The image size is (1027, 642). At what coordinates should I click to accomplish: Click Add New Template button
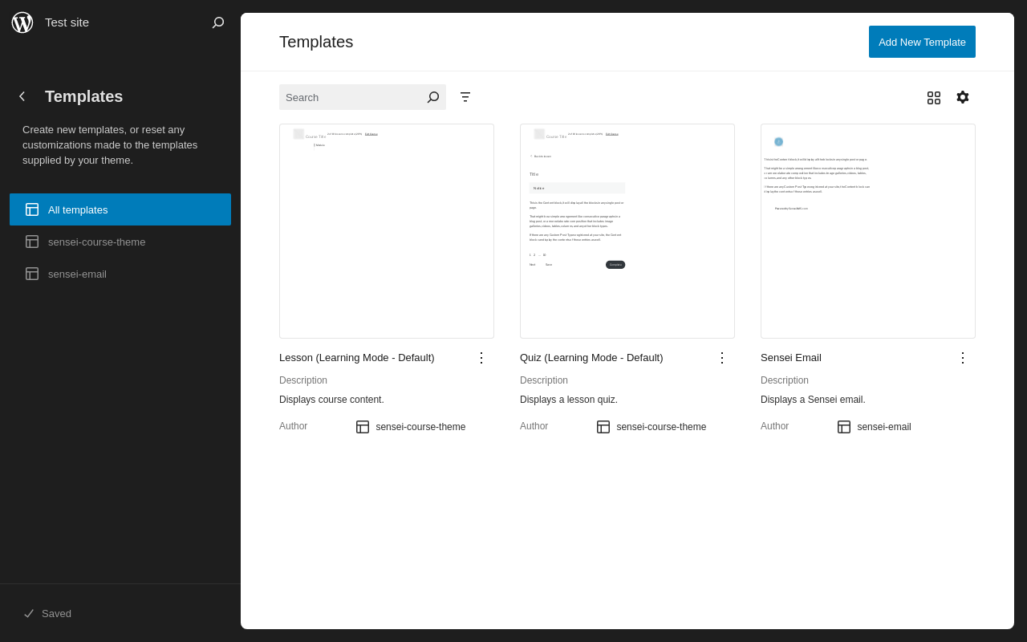pos(922,42)
